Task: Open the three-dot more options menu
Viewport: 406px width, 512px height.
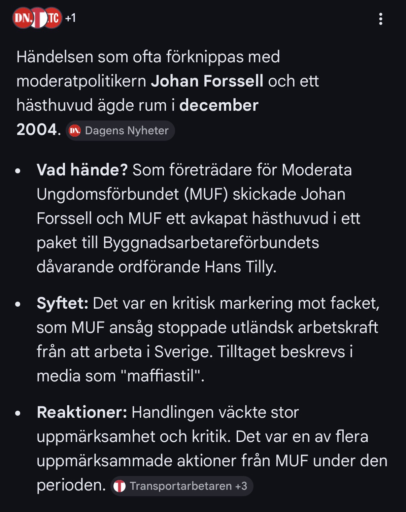Action: [x=381, y=19]
